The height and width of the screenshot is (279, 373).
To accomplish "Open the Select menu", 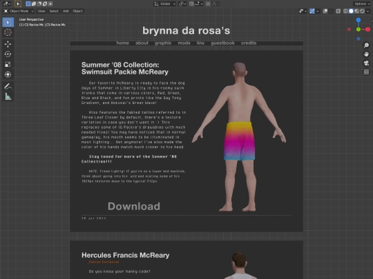I will click(x=54, y=11).
